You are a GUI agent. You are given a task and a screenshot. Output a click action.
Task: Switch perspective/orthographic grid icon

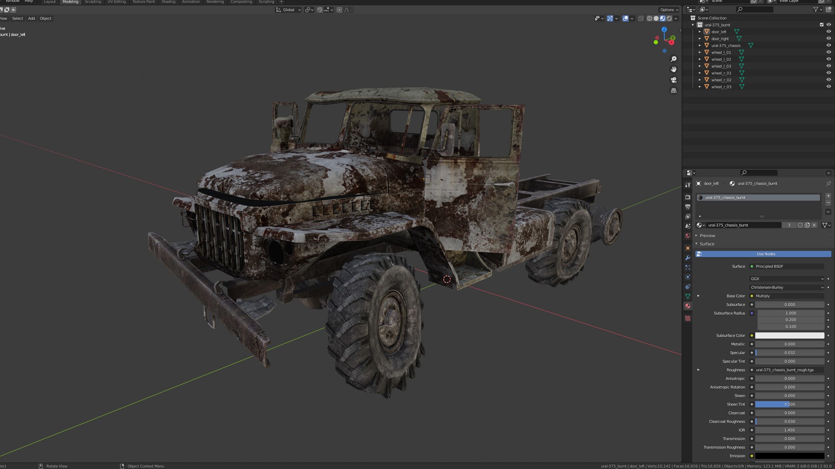pos(674,90)
